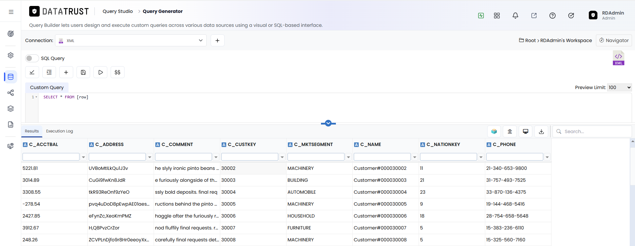Click the plus button in query toolbar
The height and width of the screenshot is (246, 635).
[x=66, y=72]
